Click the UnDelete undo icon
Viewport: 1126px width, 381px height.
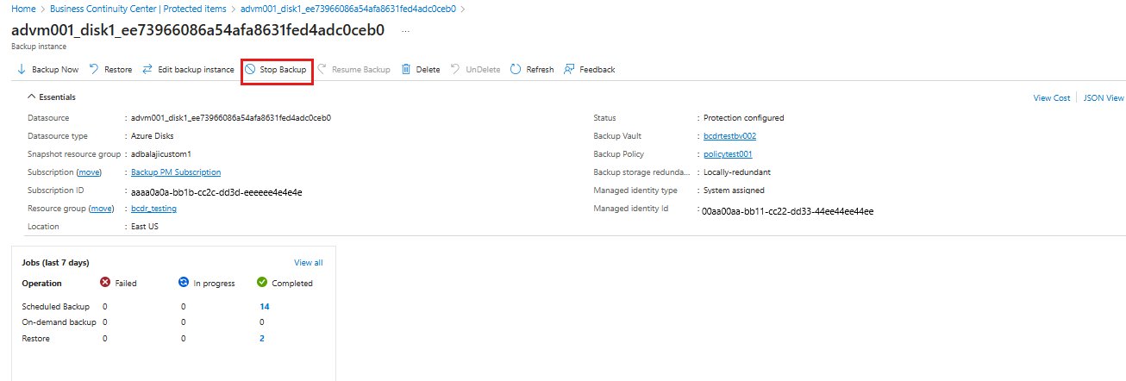tap(455, 69)
